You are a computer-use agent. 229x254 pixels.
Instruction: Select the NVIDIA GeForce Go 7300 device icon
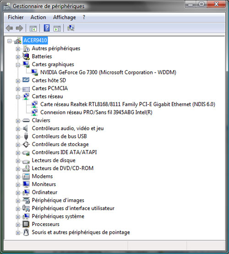pos(34,72)
